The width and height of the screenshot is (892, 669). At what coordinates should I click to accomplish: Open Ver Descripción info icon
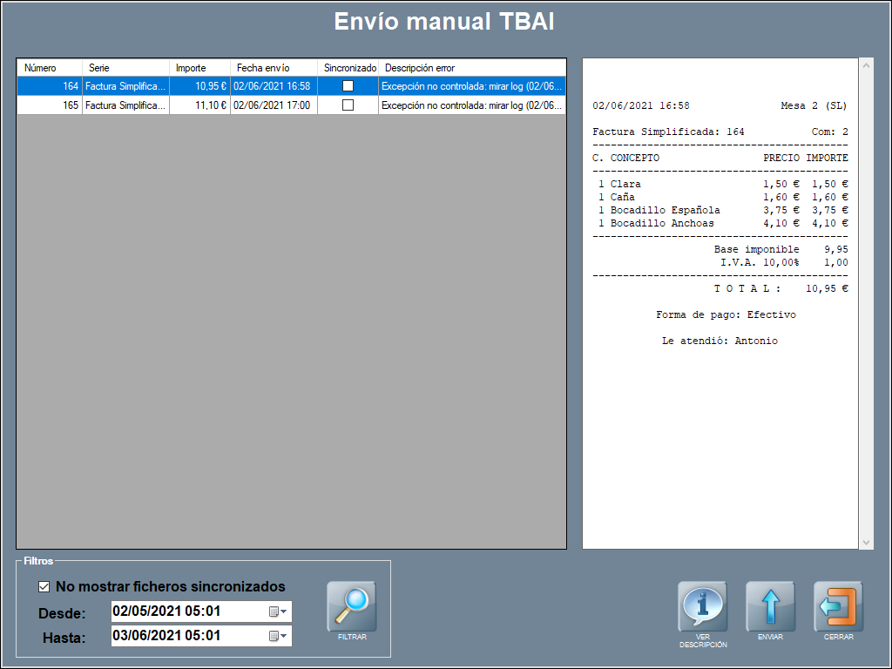click(x=702, y=606)
